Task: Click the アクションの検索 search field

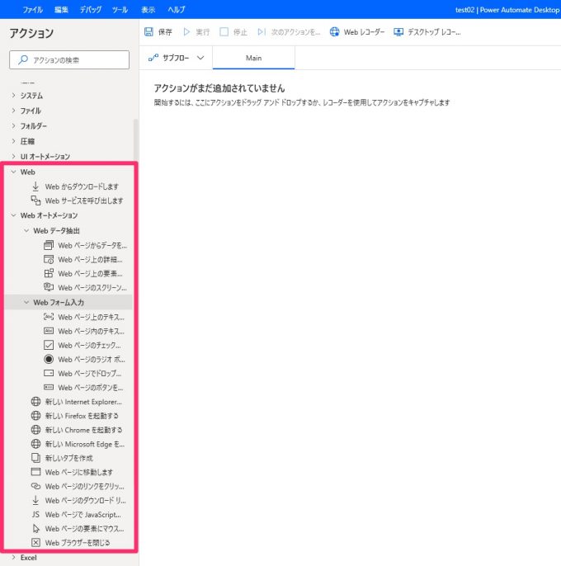Action: pyautogui.click(x=69, y=59)
